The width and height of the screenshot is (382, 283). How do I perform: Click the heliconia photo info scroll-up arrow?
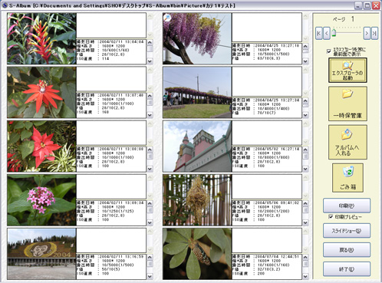coord(150,42)
